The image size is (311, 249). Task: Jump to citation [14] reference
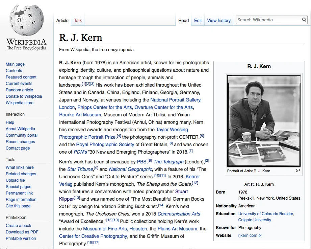click(161, 205)
